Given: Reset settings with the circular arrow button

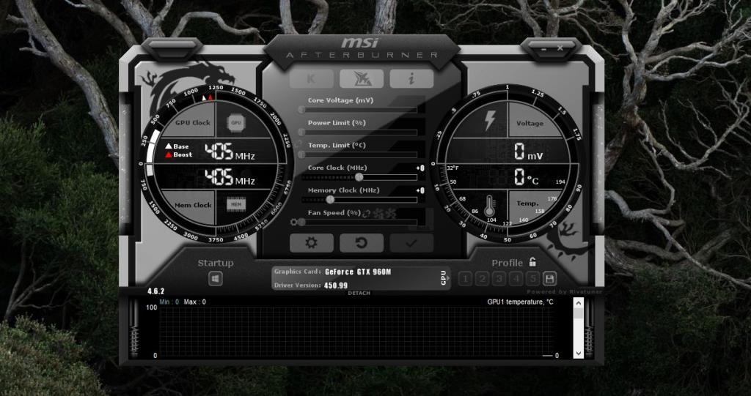Looking at the screenshot, I should pyautogui.click(x=361, y=243).
